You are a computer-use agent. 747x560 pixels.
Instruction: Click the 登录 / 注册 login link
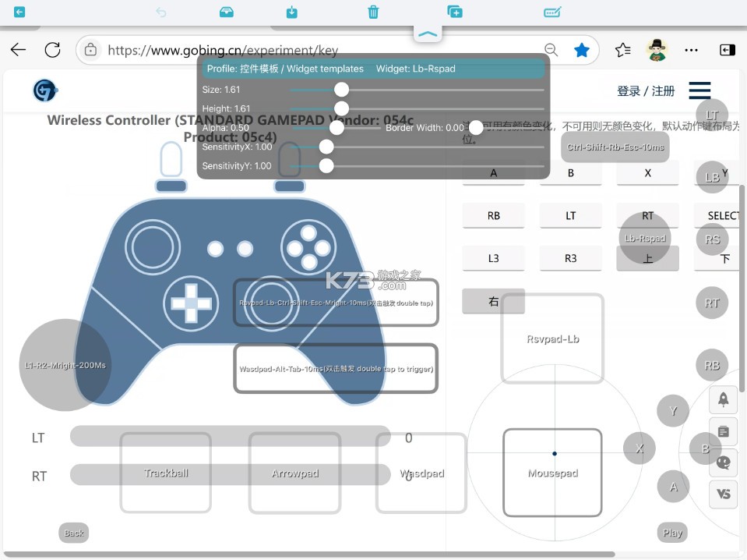(x=646, y=90)
